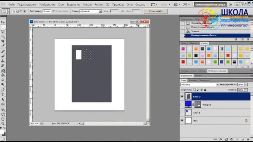Image resolution: width=253 pixels, height=142 pixels.
Task: Select the Quick Selection tool
Action: (3, 36)
